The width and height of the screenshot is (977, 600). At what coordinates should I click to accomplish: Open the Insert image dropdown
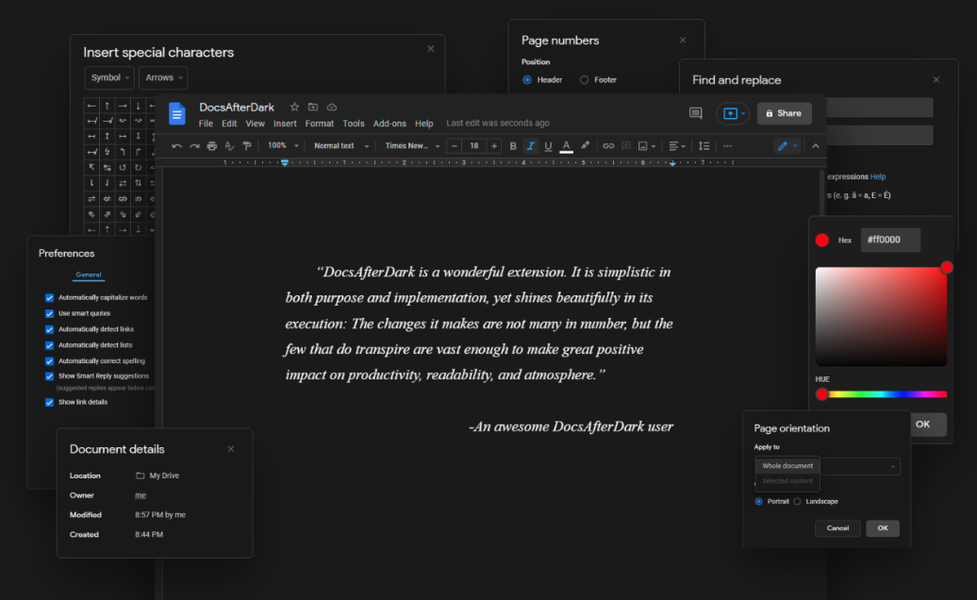[647, 146]
